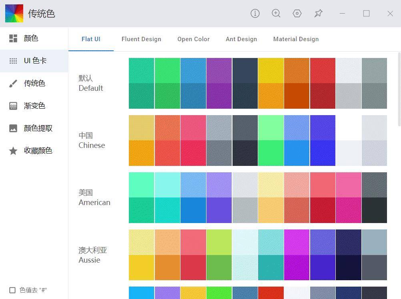Toggle the 色值去 "#" checkbox
The image size is (401, 299).
click(x=12, y=290)
